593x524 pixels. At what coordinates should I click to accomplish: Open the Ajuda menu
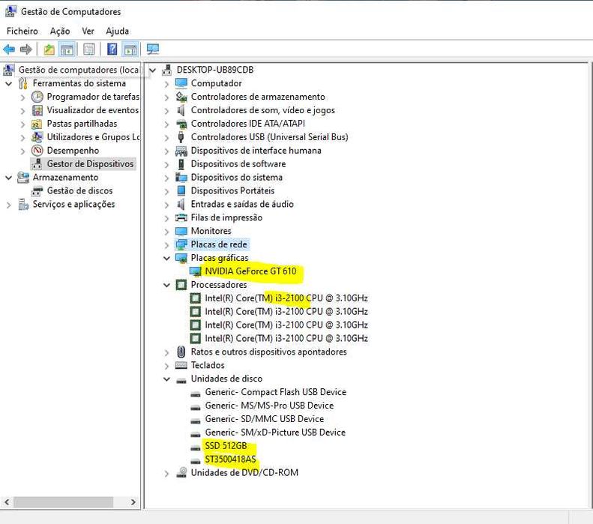tap(117, 31)
